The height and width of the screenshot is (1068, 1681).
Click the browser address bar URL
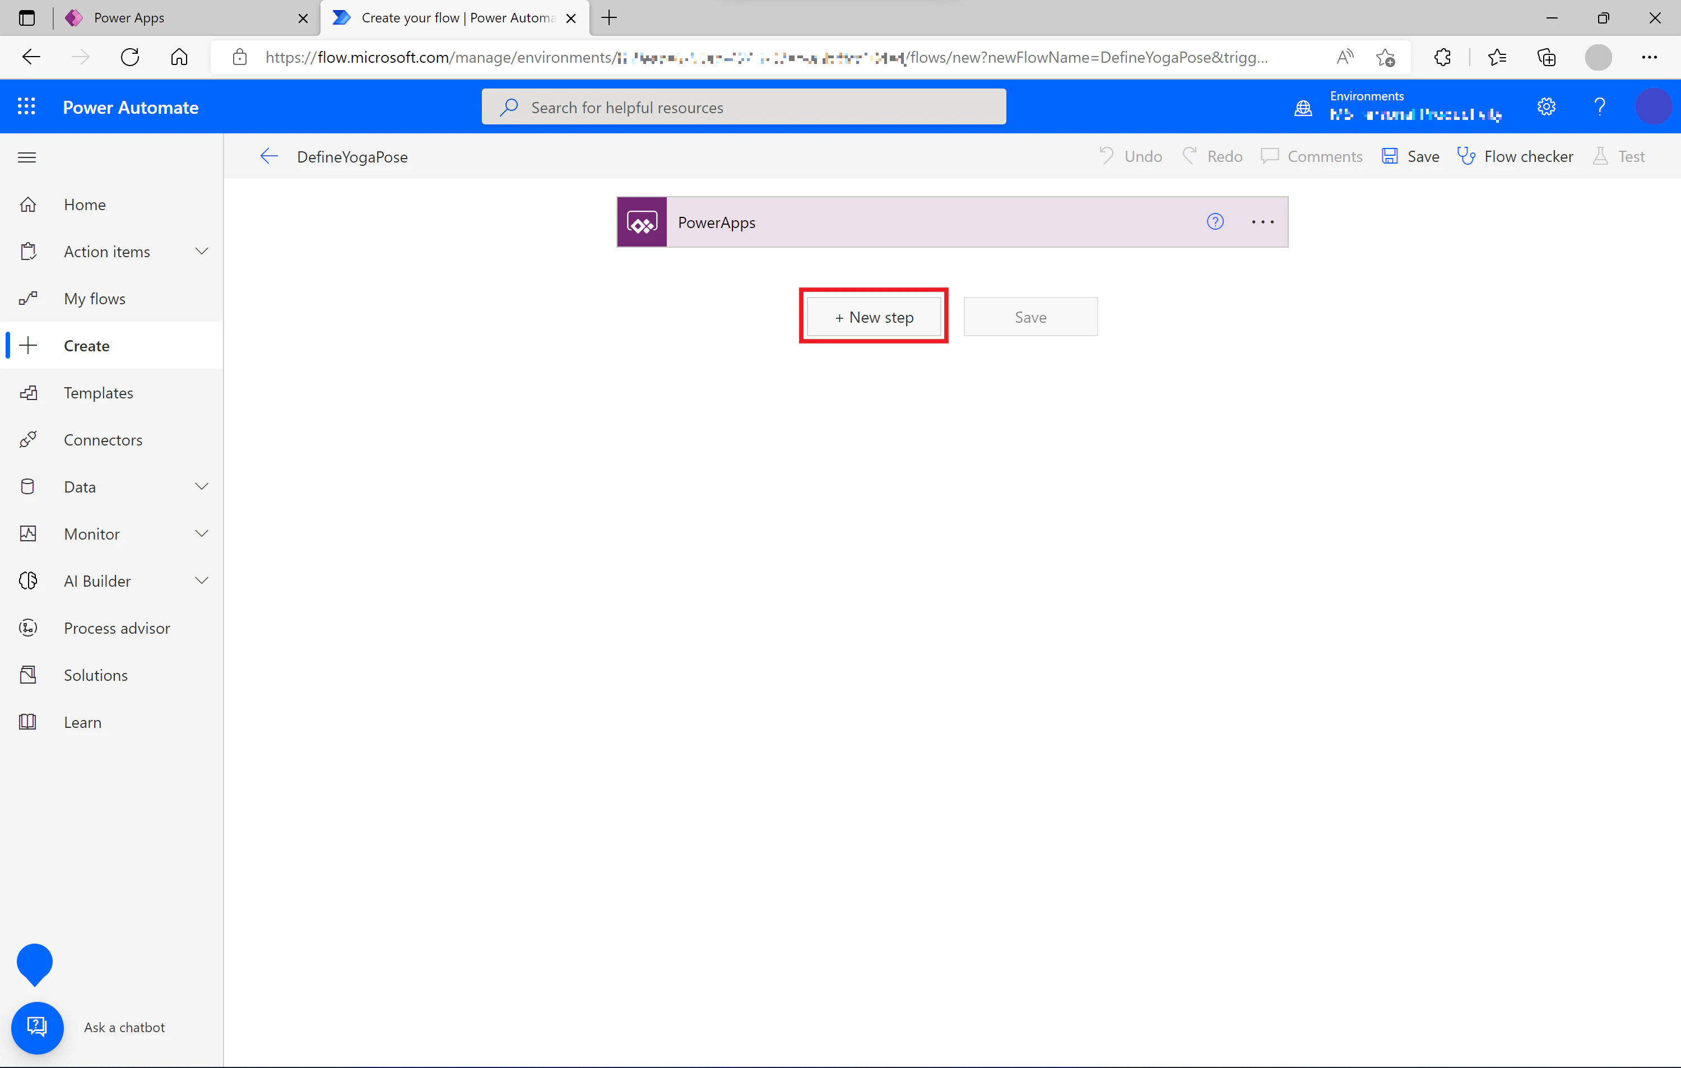[x=767, y=57]
